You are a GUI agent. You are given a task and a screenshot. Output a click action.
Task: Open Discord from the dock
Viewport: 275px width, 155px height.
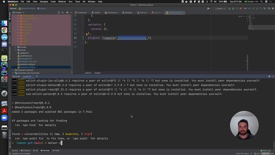click(x=4, y=44)
